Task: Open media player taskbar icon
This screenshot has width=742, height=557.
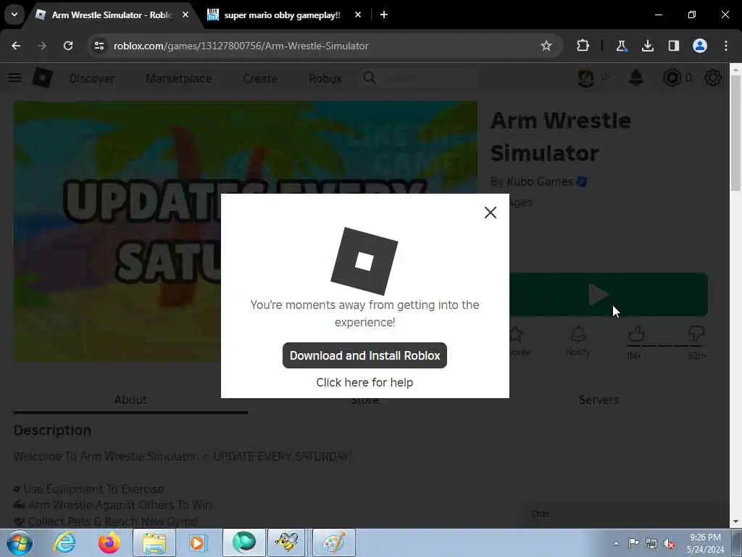Action: (x=197, y=542)
